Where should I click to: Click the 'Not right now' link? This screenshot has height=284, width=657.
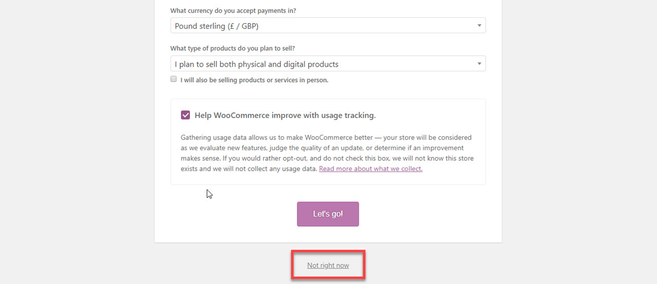[x=328, y=265]
